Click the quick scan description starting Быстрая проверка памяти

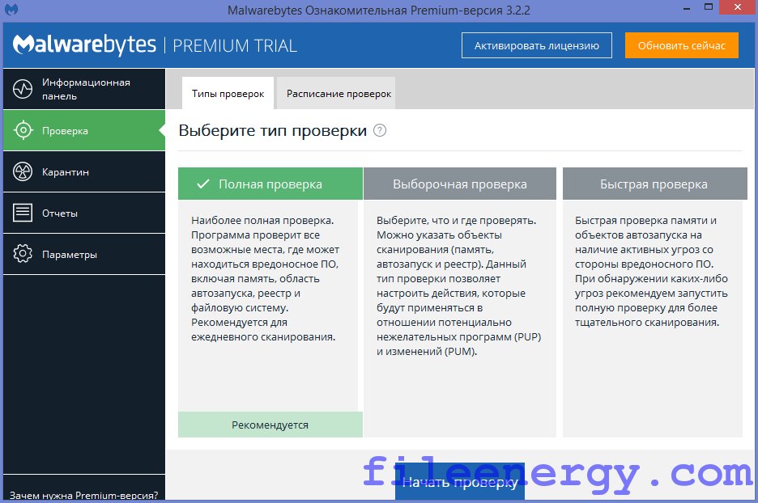pos(651,271)
